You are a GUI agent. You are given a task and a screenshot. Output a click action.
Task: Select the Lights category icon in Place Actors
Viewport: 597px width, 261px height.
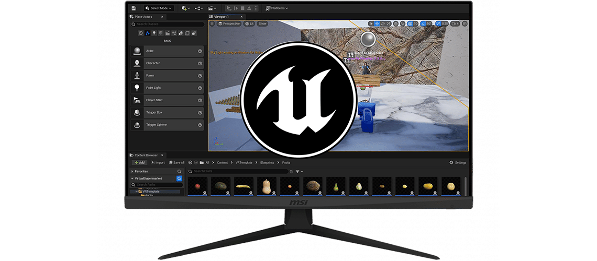tap(154, 33)
